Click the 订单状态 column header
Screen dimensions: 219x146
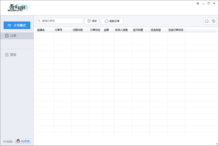(x=95, y=30)
